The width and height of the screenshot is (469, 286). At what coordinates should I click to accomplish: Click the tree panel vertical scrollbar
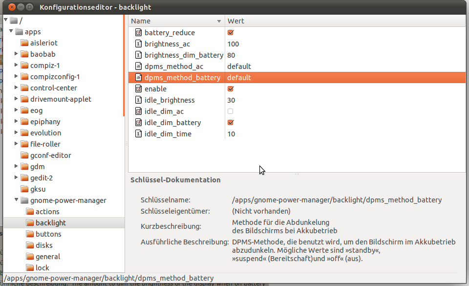pos(124,66)
